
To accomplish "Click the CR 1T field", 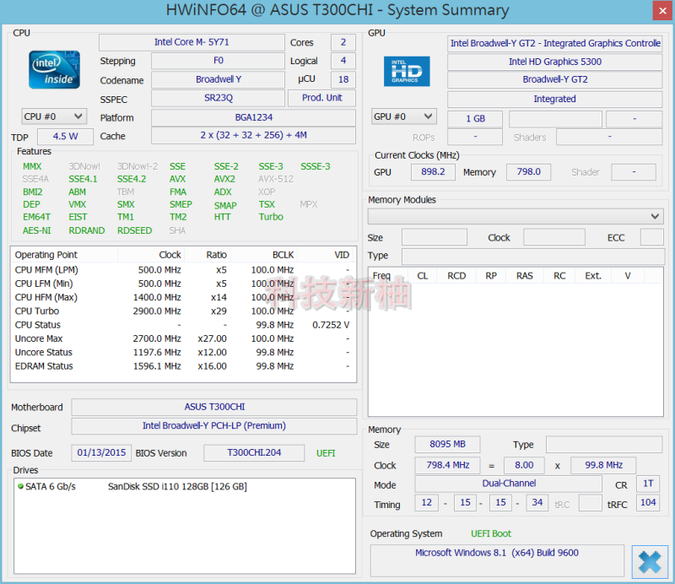I will point(648,484).
